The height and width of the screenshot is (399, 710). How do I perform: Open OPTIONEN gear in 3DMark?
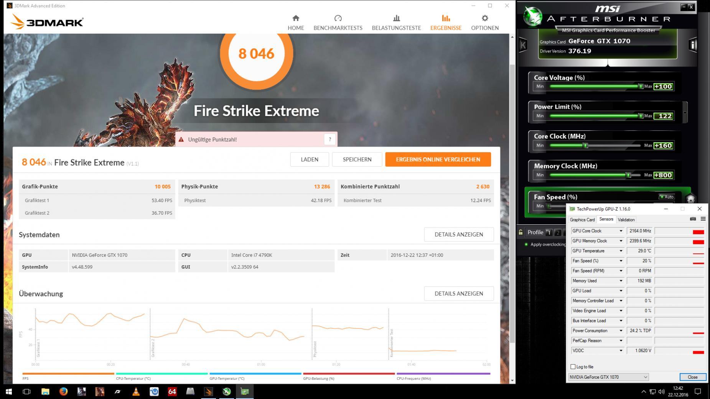coord(485,23)
